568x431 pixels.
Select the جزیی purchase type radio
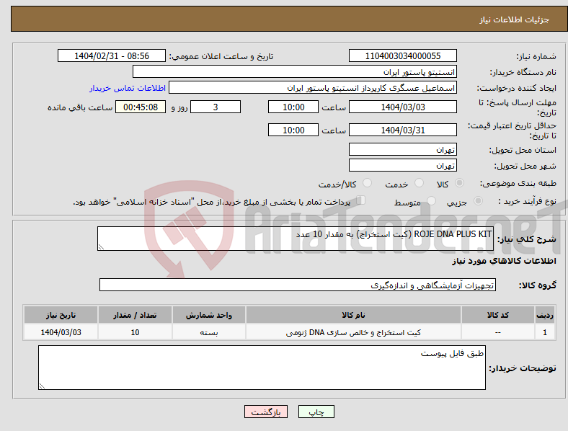(x=478, y=200)
